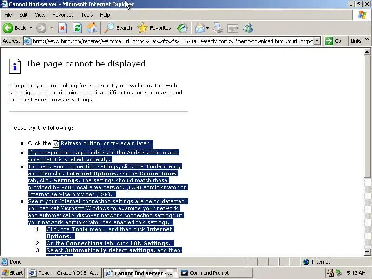Click the page icon in address bar
Screen dimensions: 372x279
point(28,41)
